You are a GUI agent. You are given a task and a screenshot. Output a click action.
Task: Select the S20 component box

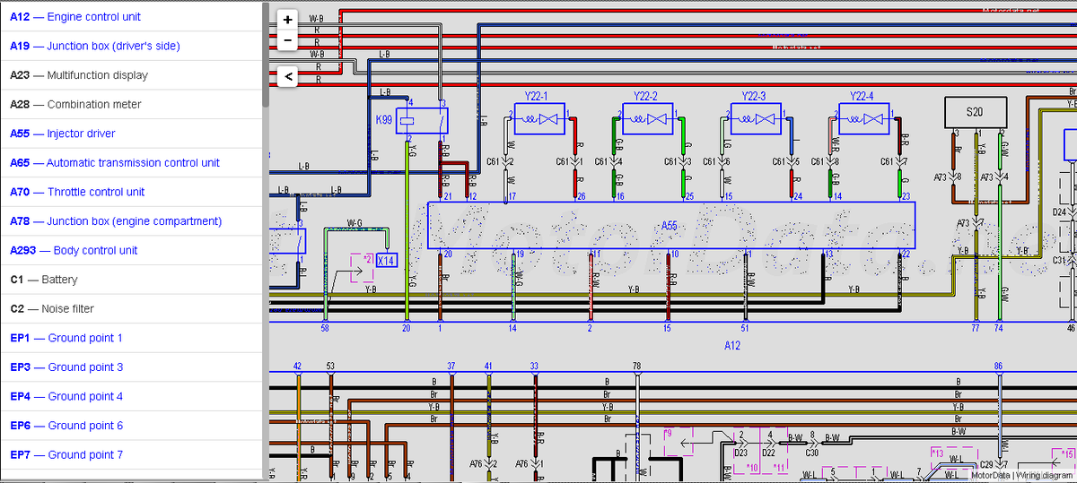(x=975, y=112)
